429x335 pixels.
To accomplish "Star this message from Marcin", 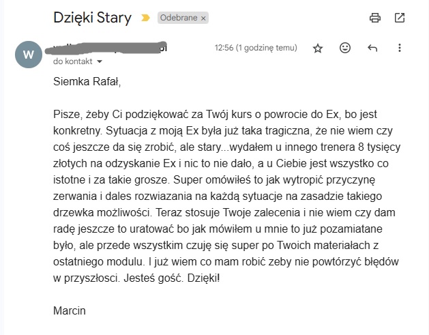I will 318,48.
